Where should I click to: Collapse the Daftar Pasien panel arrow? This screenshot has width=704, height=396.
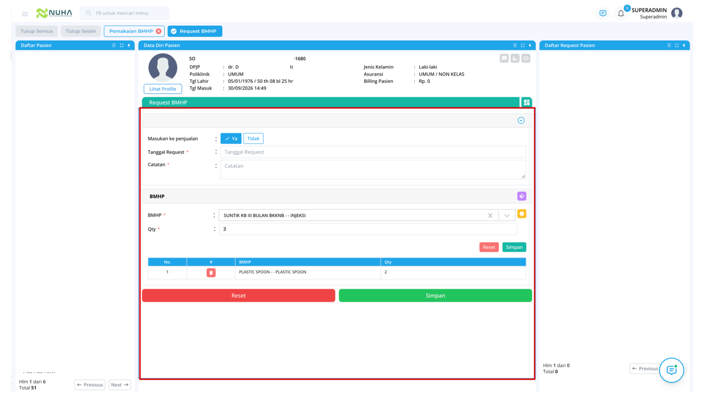click(x=129, y=45)
